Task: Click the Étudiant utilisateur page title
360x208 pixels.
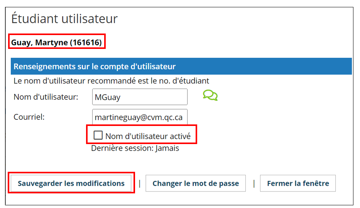Action: point(64,19)
